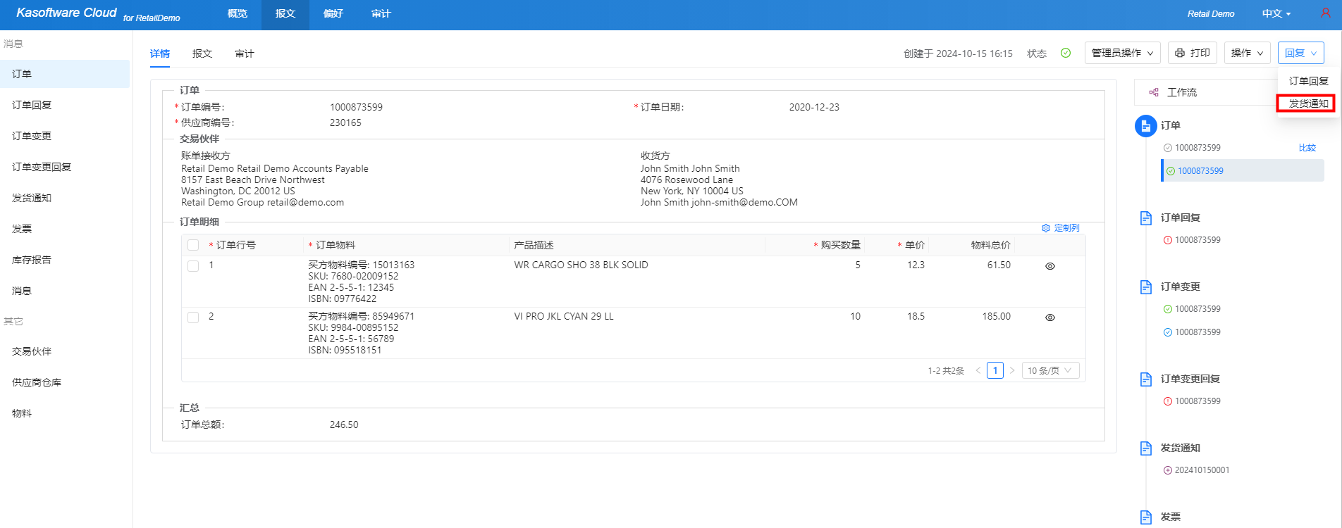
Task: Click the 定制列 gear icon
Action: coord(1046,228)
